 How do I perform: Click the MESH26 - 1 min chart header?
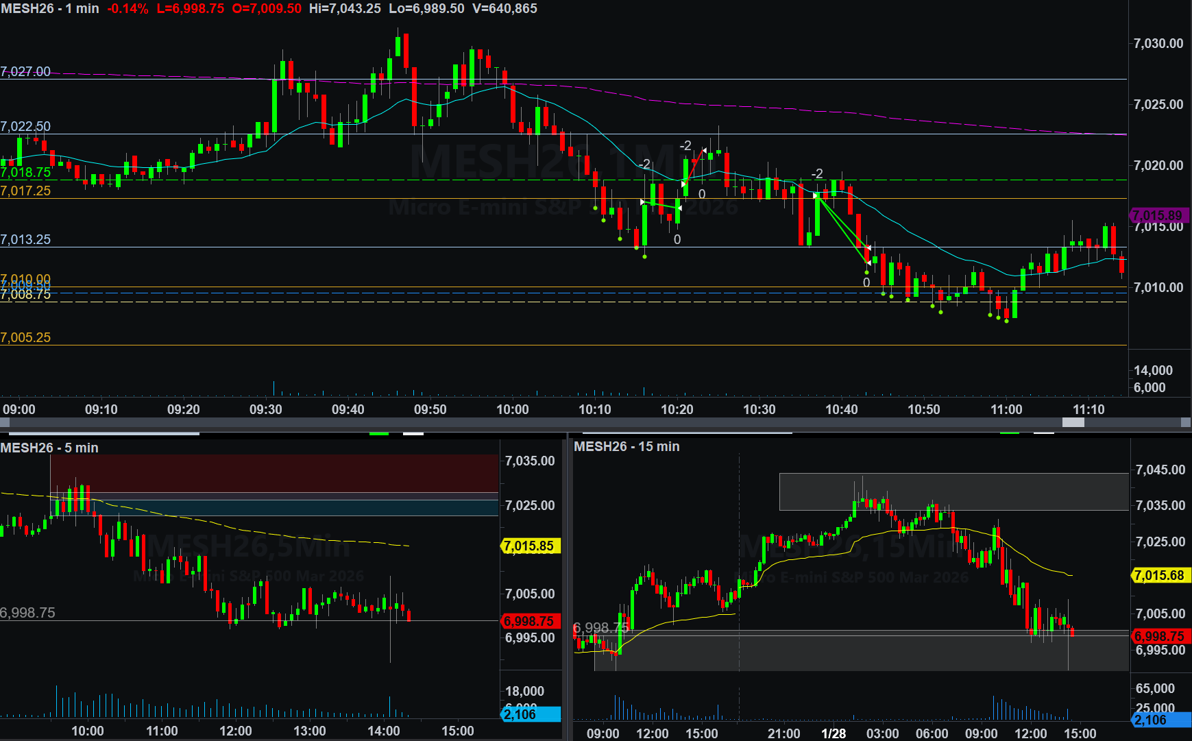50,9
